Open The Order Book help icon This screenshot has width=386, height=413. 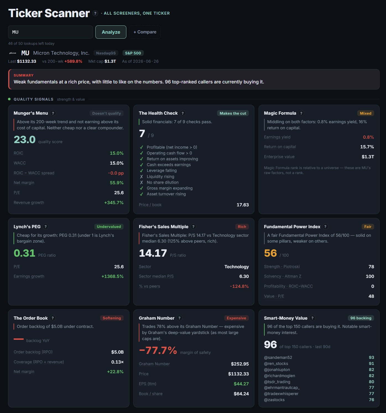coord(53,318)
